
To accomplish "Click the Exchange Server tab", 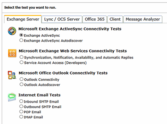I will (x=23, y=19).
